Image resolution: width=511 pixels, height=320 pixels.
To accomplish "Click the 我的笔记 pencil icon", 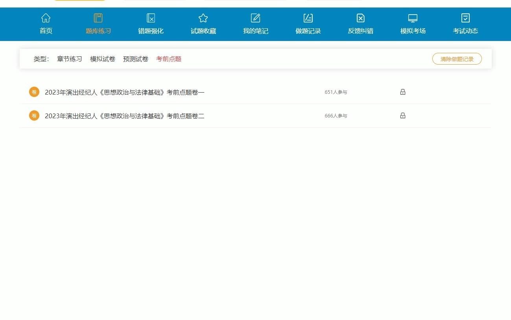I will (x=256, y=18).
